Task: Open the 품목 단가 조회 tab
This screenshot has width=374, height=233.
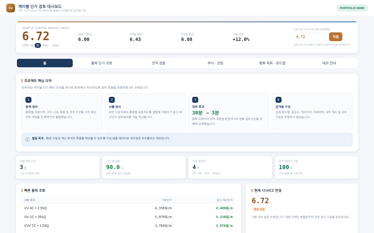Action: coord(102,63)
